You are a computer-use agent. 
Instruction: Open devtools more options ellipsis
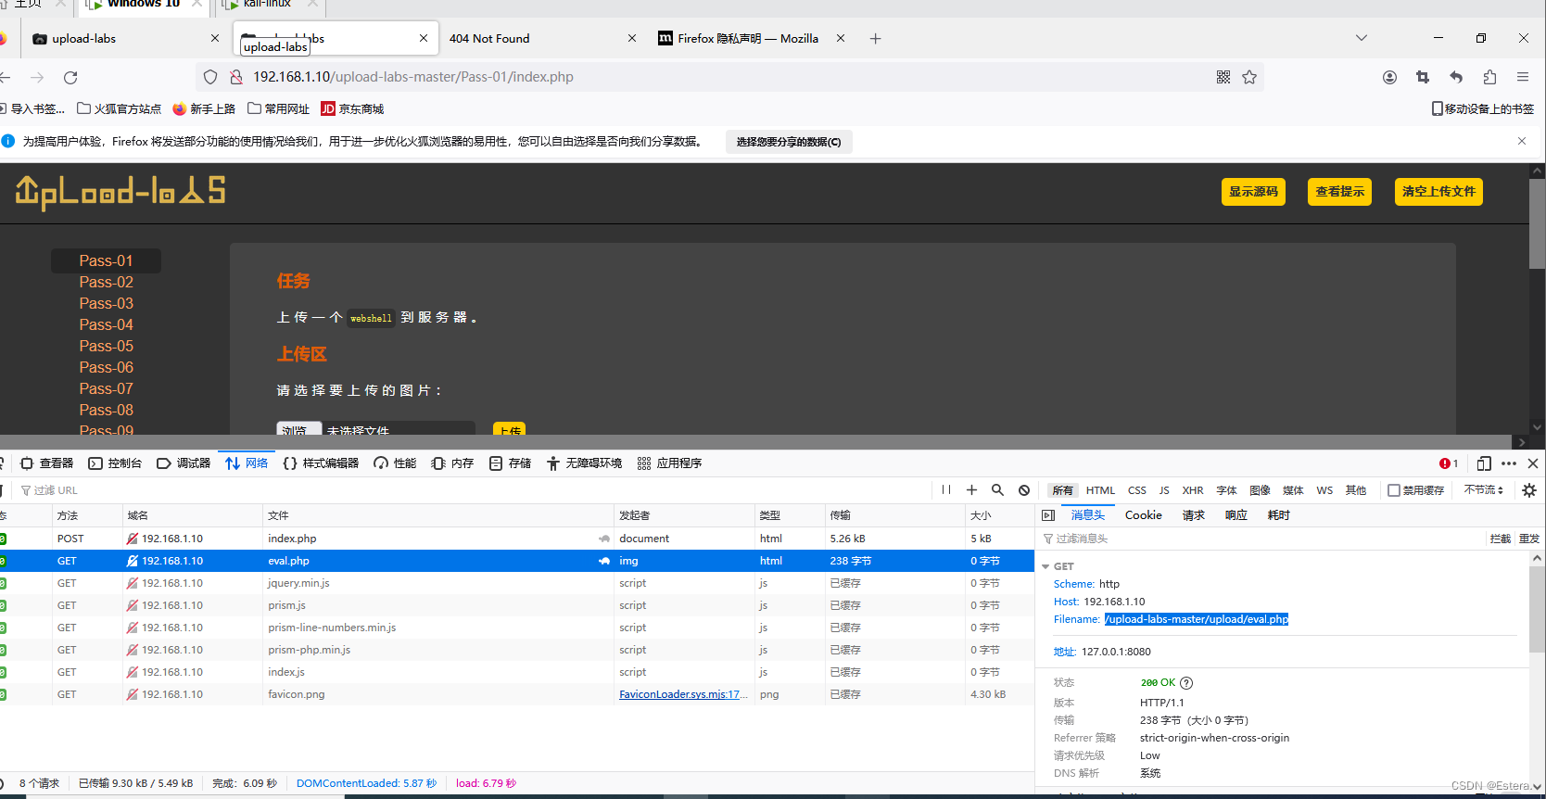1509,463
